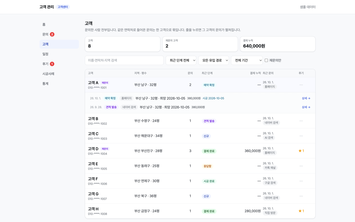Open 통계 in the sidebar
Screen dimensions: 355x222
59,84
